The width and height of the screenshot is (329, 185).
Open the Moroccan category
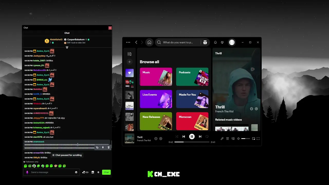click(192, 121)
